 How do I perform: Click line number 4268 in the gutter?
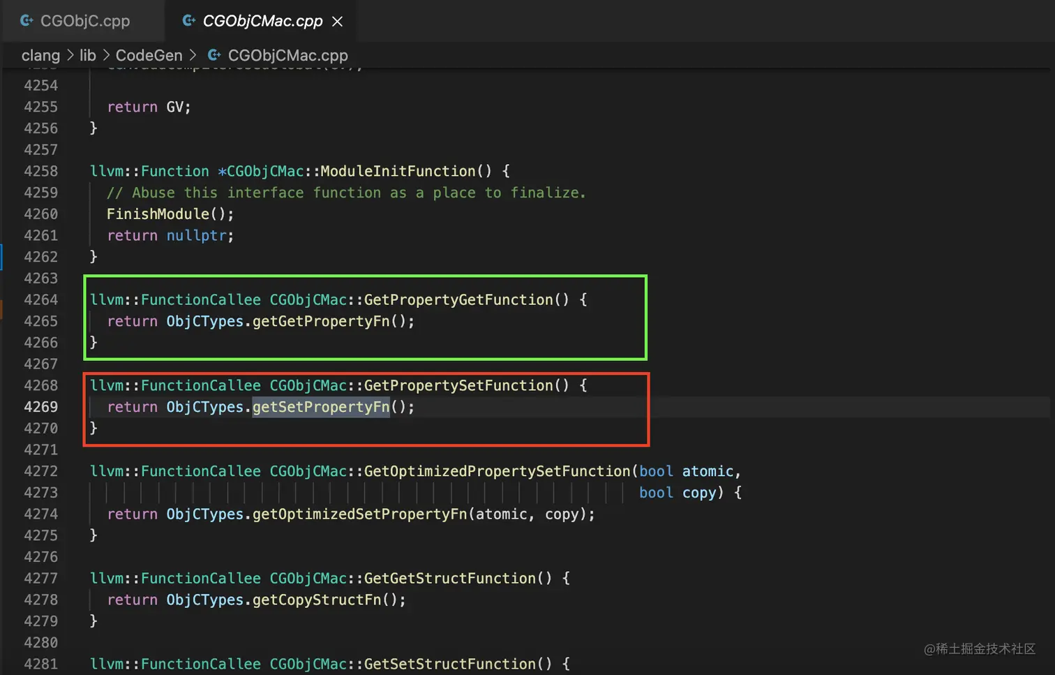coord(41,385)
